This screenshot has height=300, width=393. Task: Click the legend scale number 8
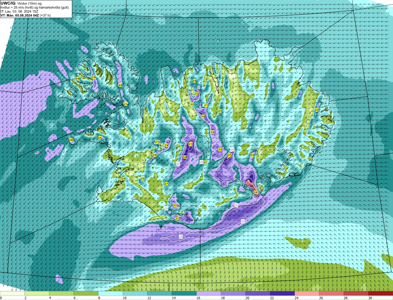pos(99,298)
